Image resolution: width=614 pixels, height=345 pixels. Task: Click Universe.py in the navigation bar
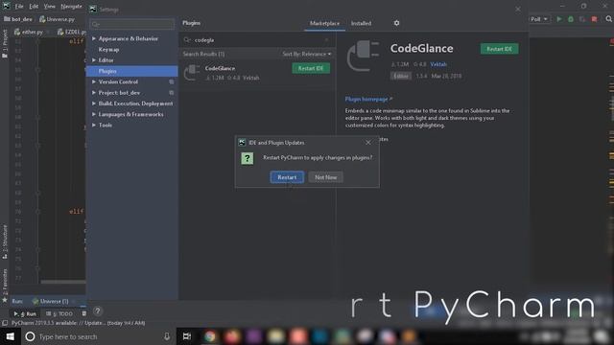[57, 19]
